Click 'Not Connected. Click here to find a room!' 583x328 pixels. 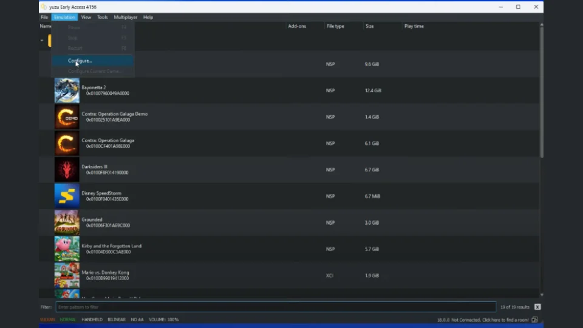coord(489,320)
